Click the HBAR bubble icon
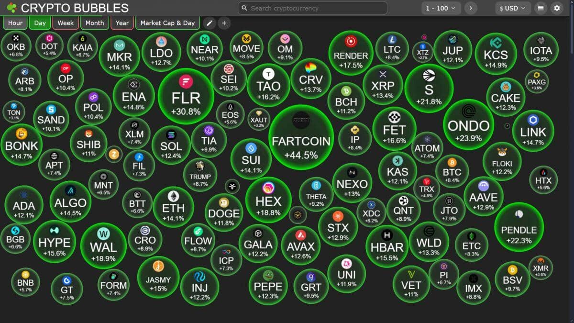574x323 pixels. point(387,235)
